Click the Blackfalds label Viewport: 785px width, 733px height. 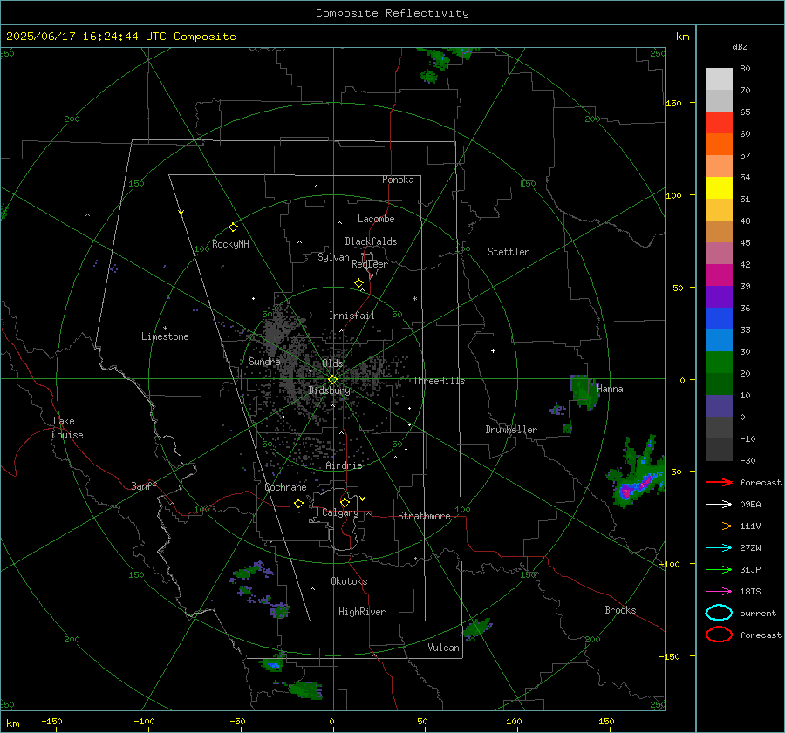click(371, 241)
